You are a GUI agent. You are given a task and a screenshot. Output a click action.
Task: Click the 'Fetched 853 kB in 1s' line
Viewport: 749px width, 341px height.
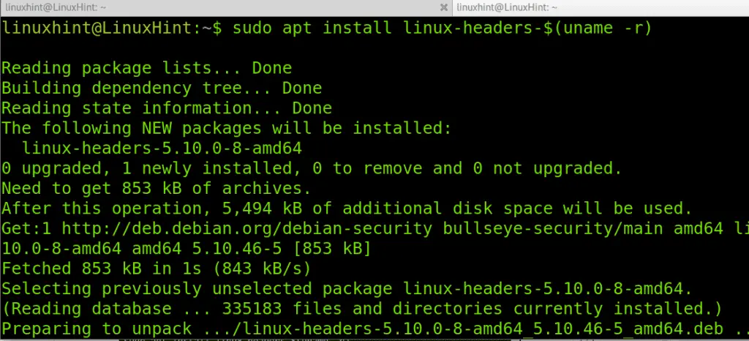click(x=157, y=269)
